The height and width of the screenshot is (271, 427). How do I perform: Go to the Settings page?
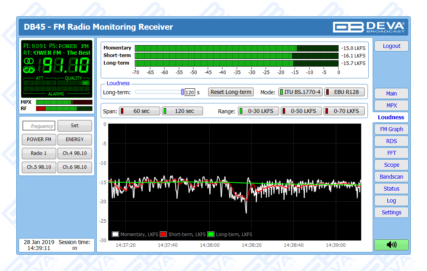(391, 212)
